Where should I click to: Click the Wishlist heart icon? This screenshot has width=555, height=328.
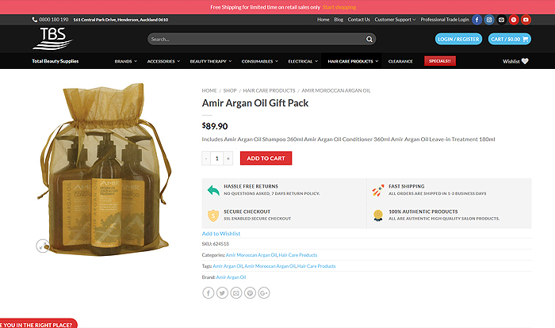(x=525, y=61)
